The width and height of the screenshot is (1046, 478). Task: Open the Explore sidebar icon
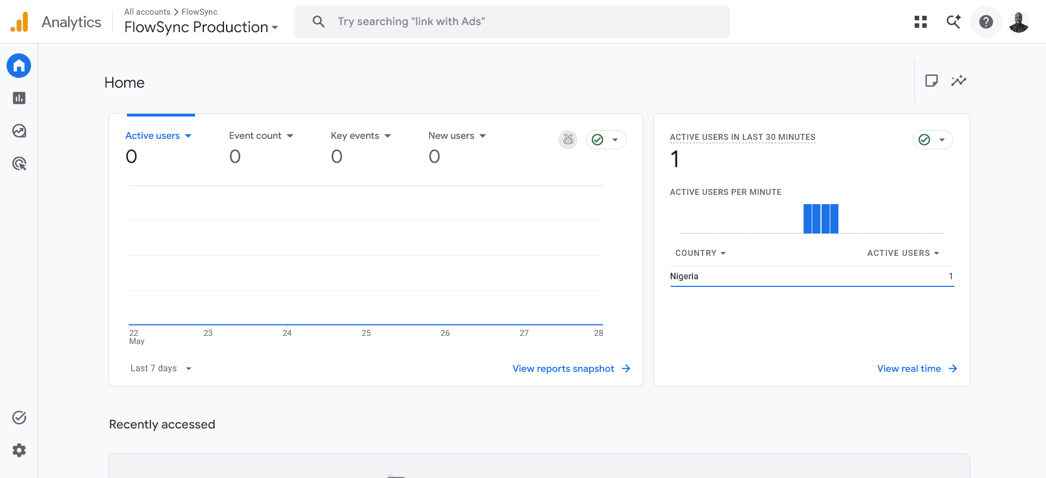pos(19,131)
